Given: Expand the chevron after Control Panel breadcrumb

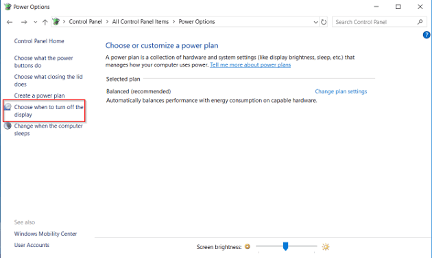Looking at the screenshot, I should tap(108, 22).
